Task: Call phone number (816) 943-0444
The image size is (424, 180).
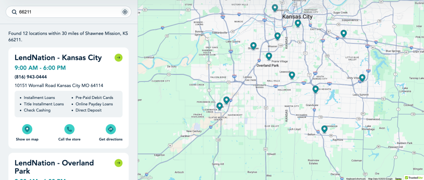Action: click(x=31, y=77)
